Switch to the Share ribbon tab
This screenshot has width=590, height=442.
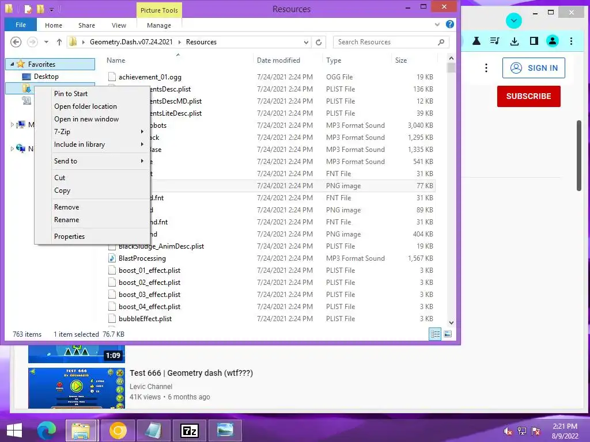coord(86,25)
